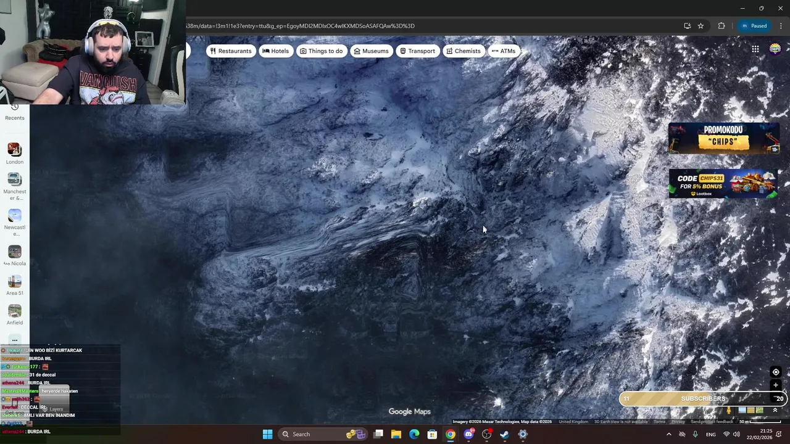
Task: Open Street View with Pegman
Action: tap(729, 411)
